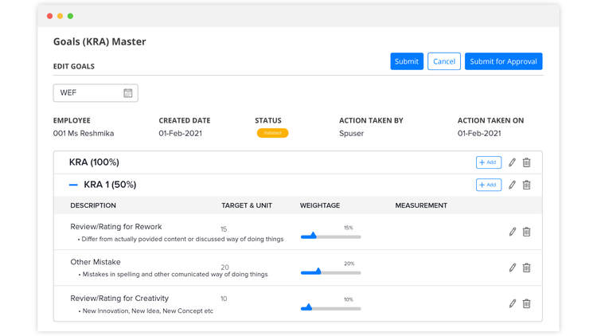Add item under KRA 1 (50%)

pos(489,185)
